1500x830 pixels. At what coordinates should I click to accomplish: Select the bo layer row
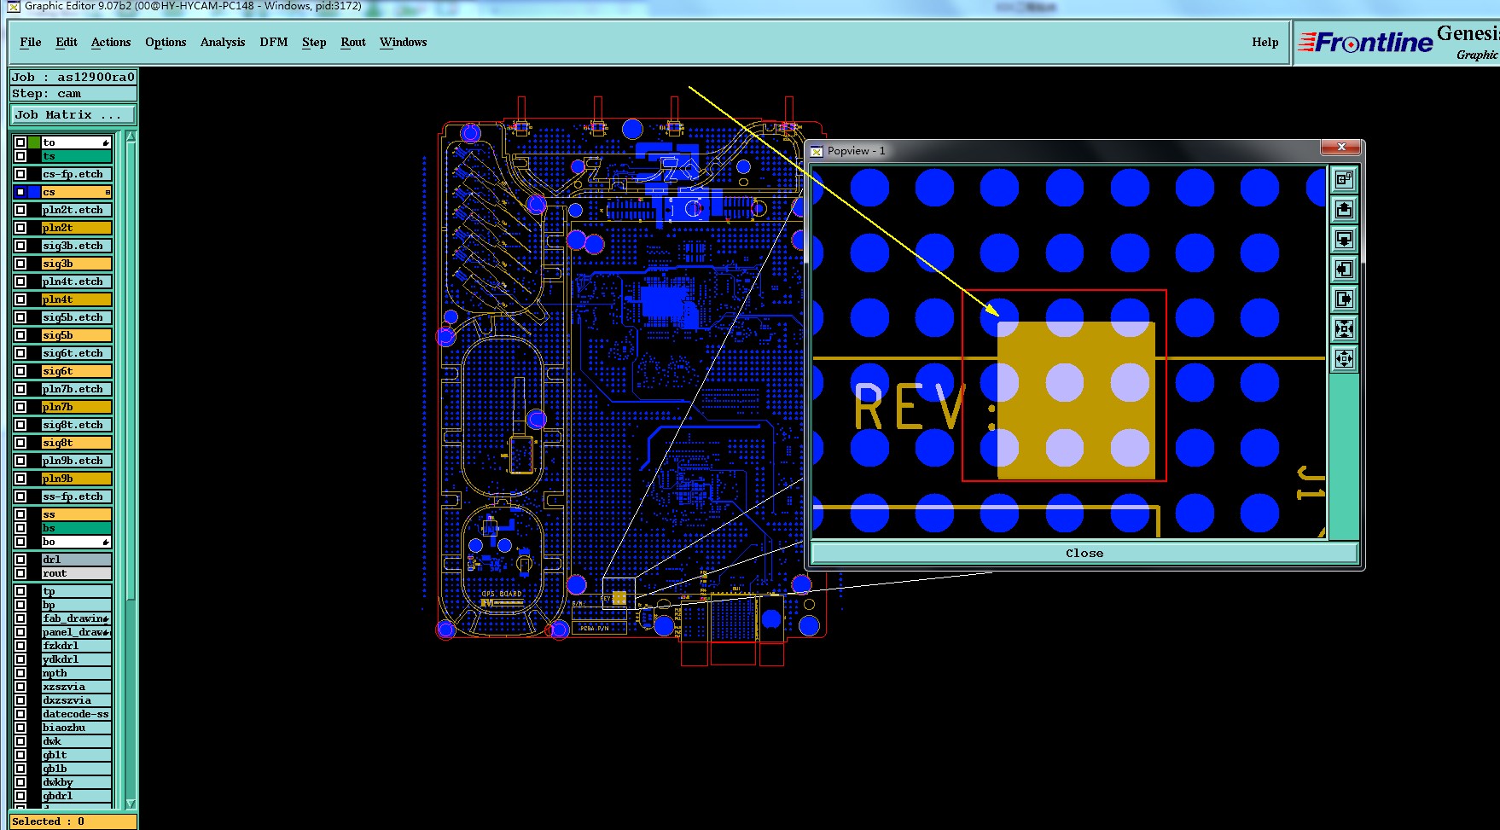tap(77, 542)
